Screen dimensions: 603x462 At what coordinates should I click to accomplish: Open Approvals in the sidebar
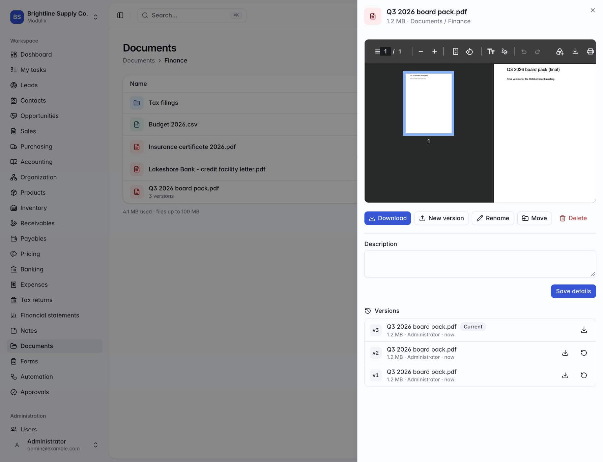(55, 392)
